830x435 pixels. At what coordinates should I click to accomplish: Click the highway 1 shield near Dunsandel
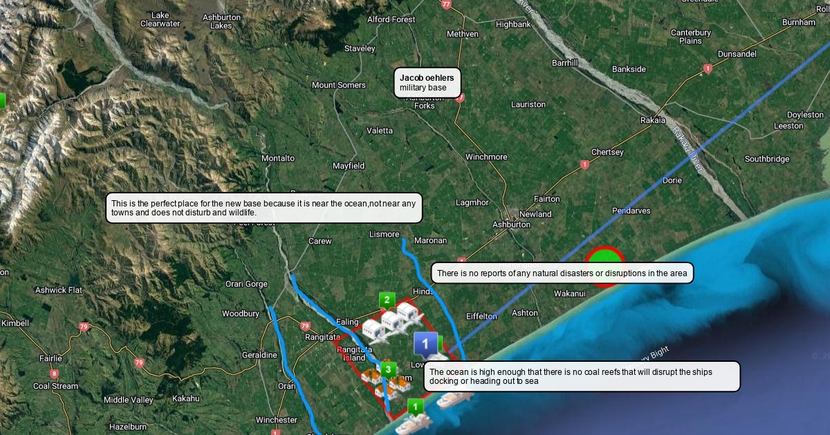[x=708, y=68]
